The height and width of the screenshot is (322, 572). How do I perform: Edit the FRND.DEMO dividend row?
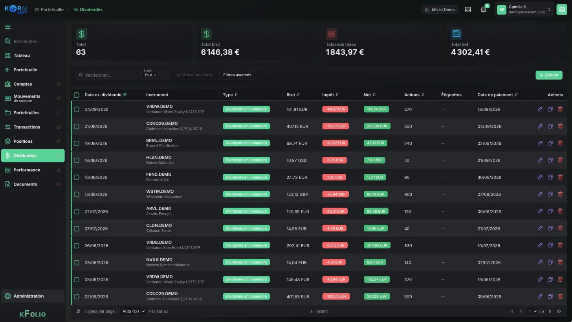coord(540,177)
